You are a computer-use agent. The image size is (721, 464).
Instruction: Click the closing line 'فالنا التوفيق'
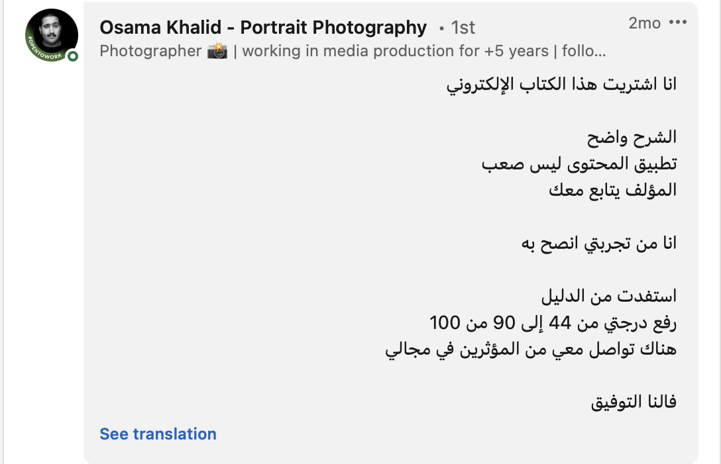[634, 402]
